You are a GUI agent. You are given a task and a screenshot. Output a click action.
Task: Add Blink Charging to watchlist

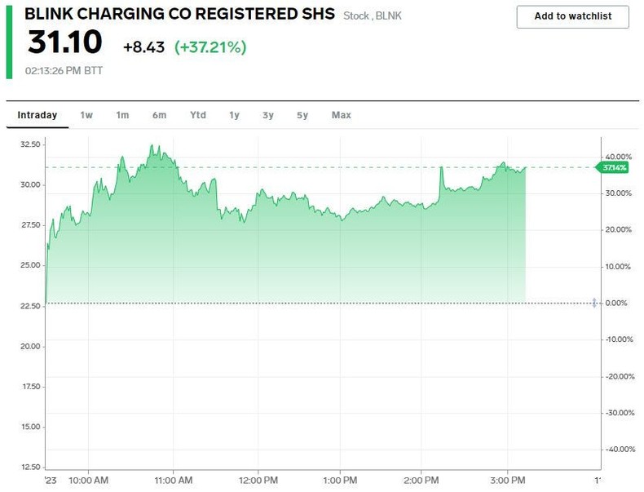(x=573, y=16)
